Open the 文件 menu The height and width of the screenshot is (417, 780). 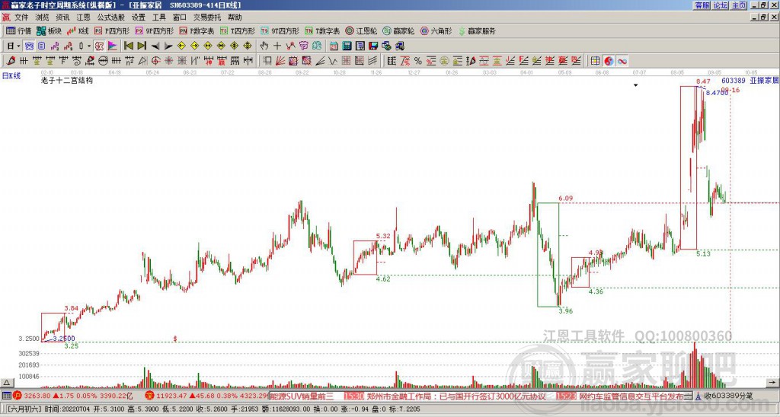(21, 18)
